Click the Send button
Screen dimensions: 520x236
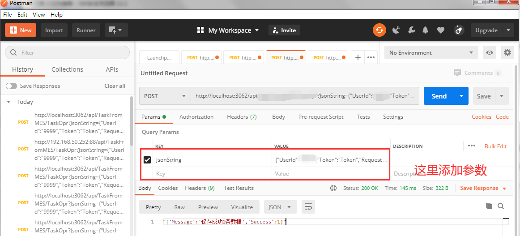point(439,96)
